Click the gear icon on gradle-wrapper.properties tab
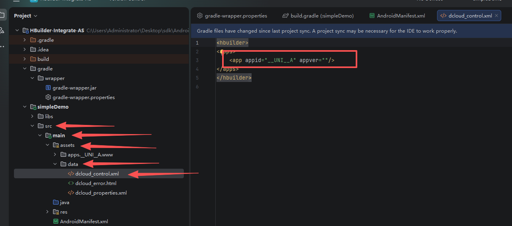 point(200,16)
